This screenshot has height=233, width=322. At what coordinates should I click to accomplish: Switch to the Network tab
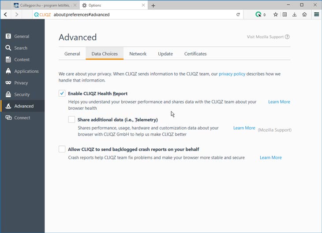point(138,54)
